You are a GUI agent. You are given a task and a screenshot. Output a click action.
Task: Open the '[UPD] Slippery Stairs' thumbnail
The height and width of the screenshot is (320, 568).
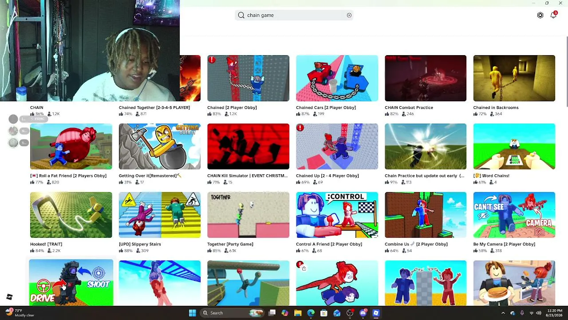(x=160, y=215)
